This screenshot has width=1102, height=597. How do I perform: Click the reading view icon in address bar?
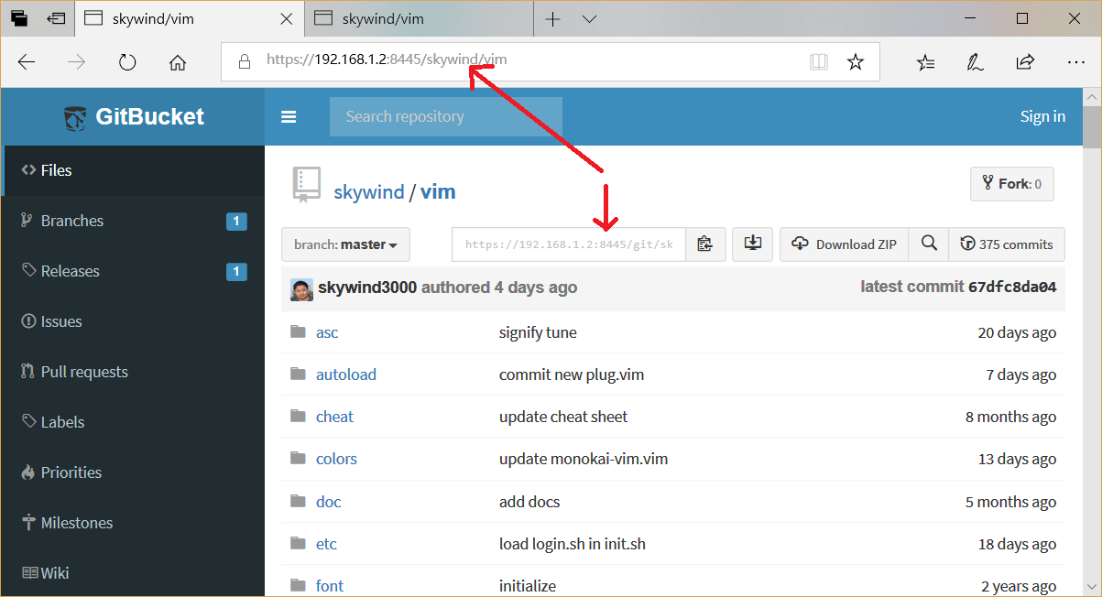pos(818,61)
